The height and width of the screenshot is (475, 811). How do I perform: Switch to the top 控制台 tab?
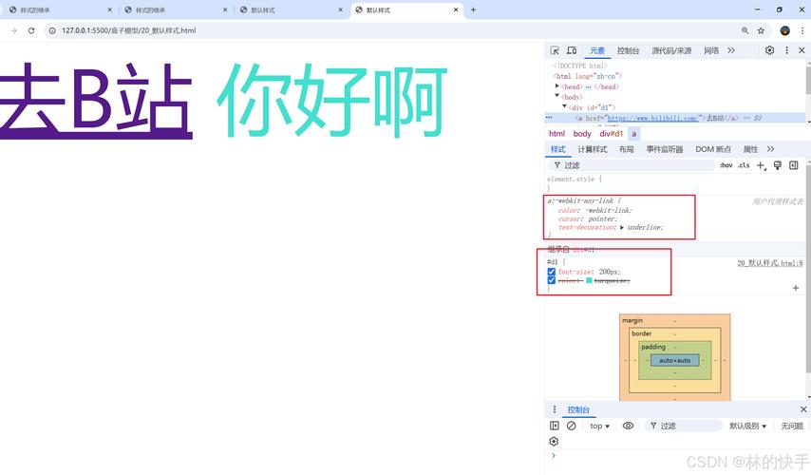(x=628, y=50)
